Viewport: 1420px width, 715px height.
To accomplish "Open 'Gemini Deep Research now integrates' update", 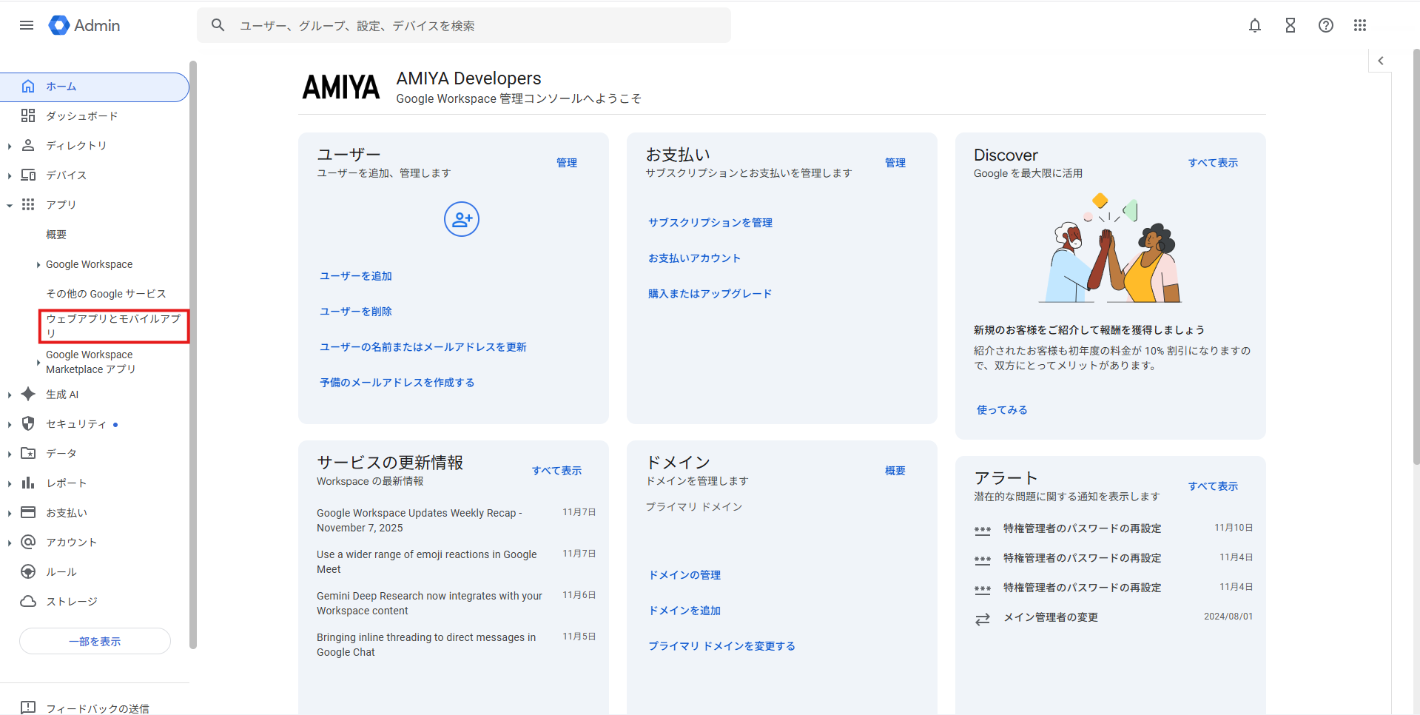I will (x=429, y=603).
